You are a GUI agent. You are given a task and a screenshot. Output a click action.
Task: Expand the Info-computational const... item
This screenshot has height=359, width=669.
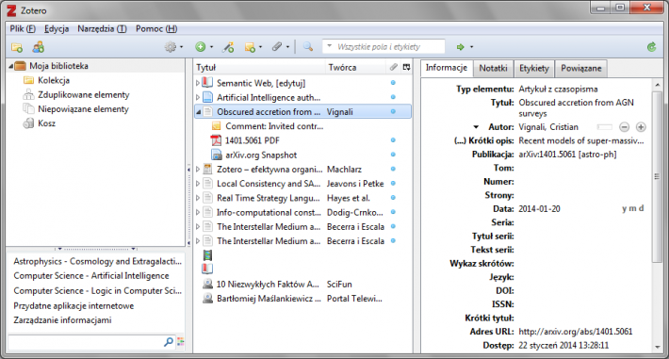[x=198, y=212]
